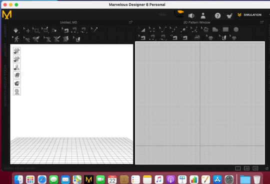Click the Simulate down-arrow tool in 3D toolbar
The width and height of the screenshot is (270, 184).
coord(16,30)
